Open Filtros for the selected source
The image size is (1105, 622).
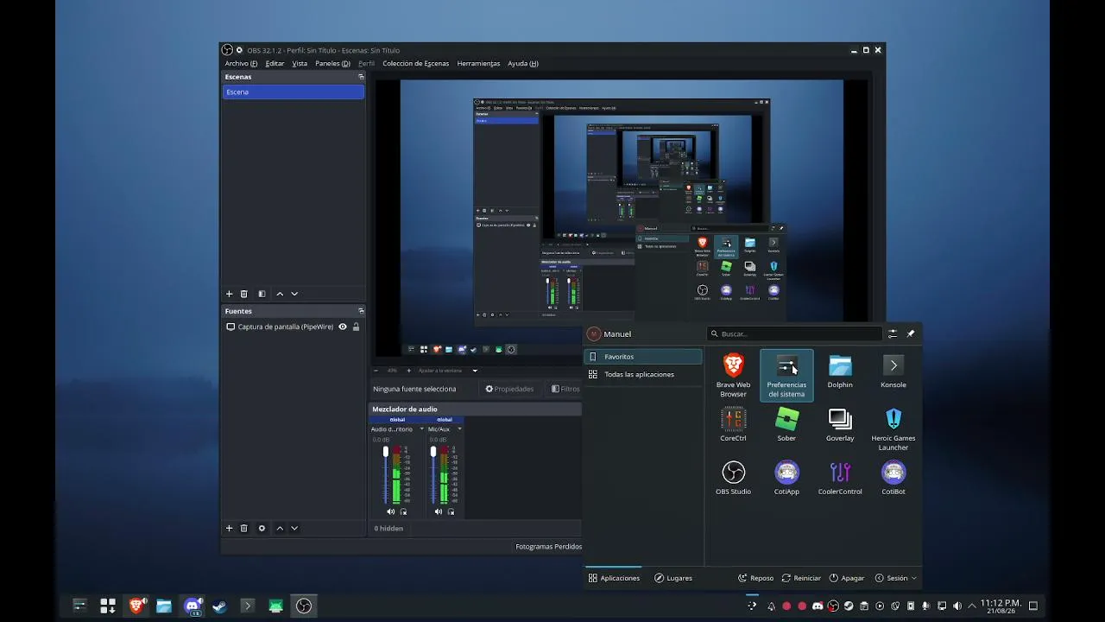(565, 389)
